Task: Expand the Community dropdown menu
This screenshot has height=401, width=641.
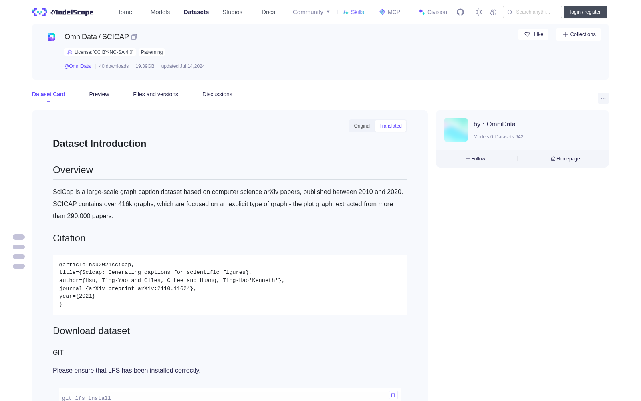Action: [x=311, y=12]
